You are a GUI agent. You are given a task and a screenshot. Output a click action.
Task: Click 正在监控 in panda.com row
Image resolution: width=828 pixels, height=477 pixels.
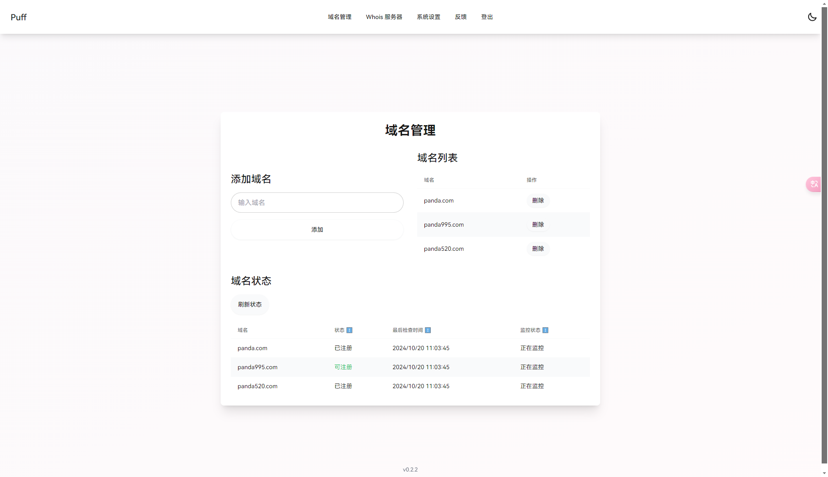pyautogui.click(x=532, y=348)
